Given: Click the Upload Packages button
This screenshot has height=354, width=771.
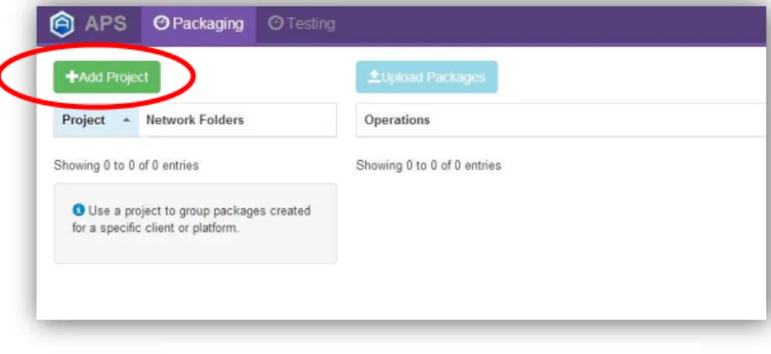Looking at the screenshot, I should pos(427,77).
